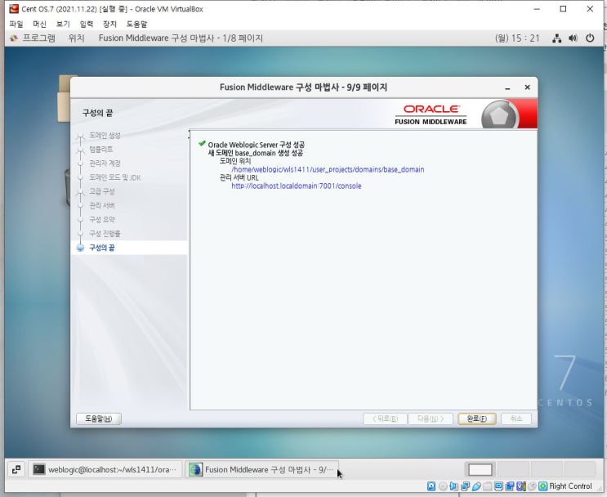This screenshot has height=497, width=607.
Task: Click the mouse integration icon in VirtualBox status bar
Action: click(532, 486)
